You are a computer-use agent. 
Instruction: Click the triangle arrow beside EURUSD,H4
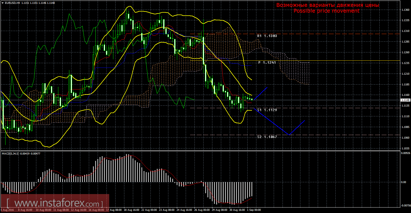tap(2, 3)
